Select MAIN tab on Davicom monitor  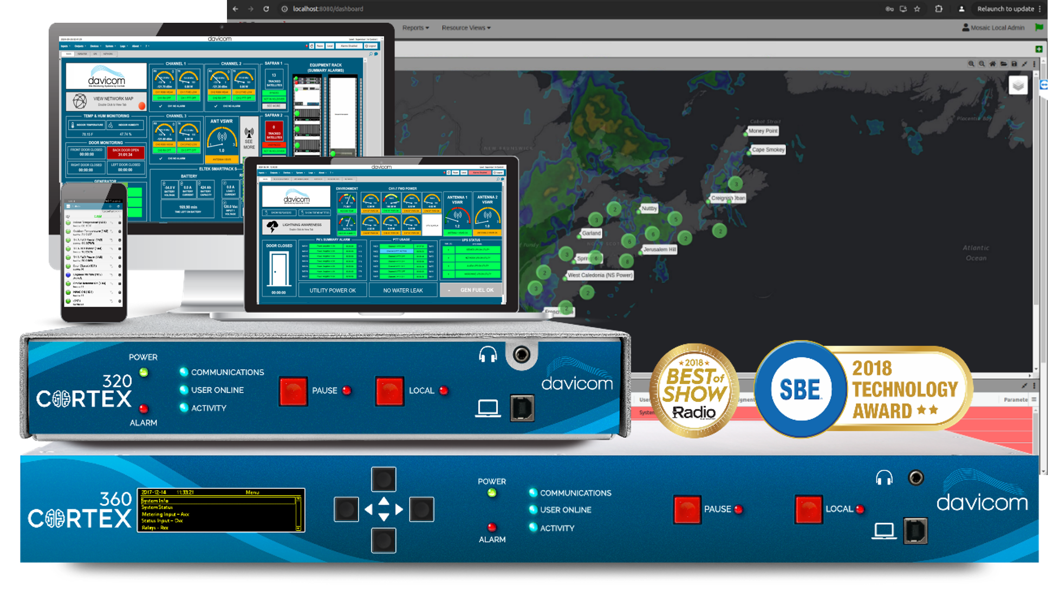point(68,54)
